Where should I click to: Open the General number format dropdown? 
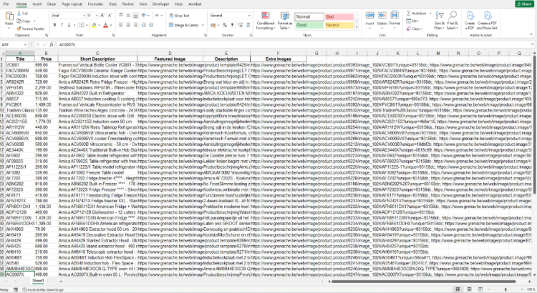(249, 16)
